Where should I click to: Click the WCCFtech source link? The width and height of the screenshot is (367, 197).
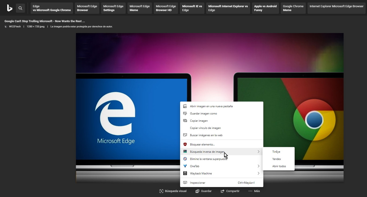click(15, 27)
